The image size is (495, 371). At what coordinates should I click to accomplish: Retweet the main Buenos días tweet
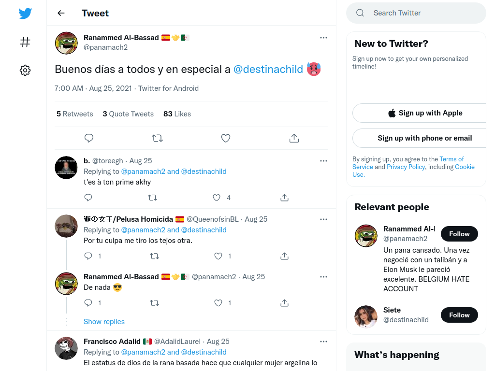pyautogui.click(x=157, y=138)
